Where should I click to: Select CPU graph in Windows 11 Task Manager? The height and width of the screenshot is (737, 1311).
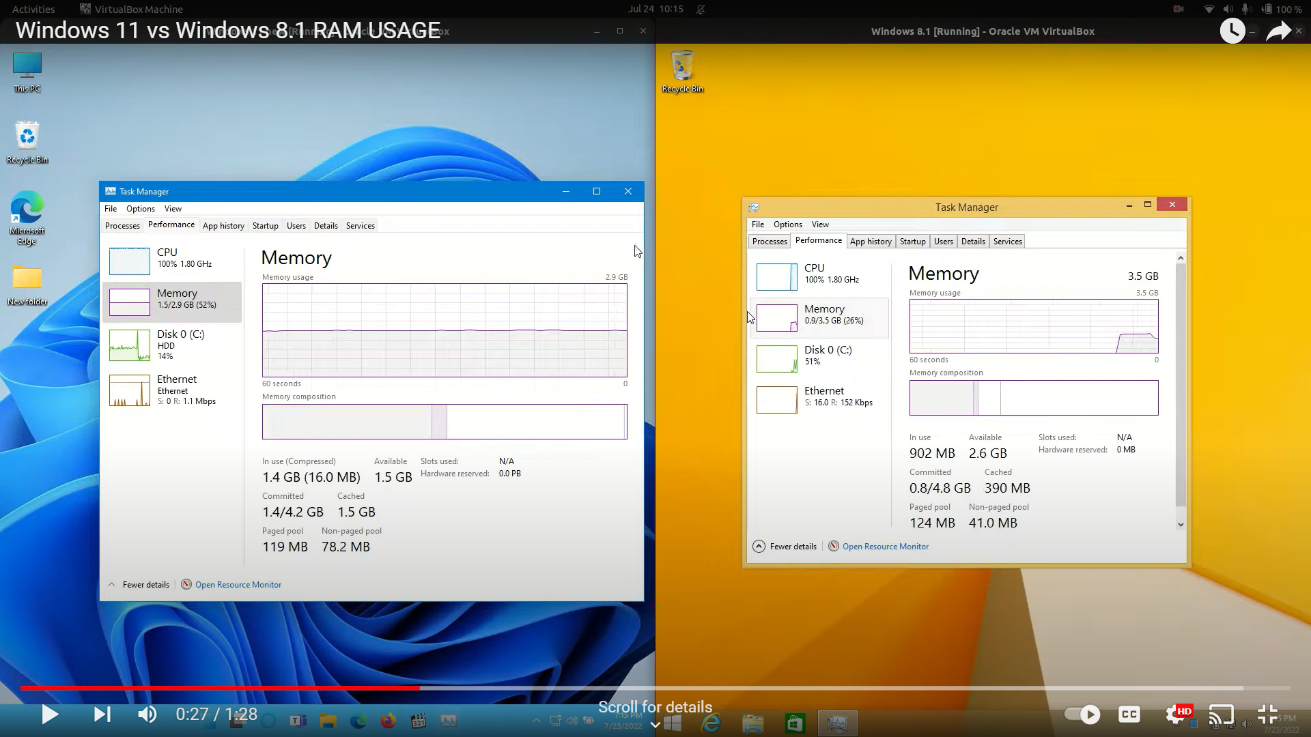[x=172, y=261]
